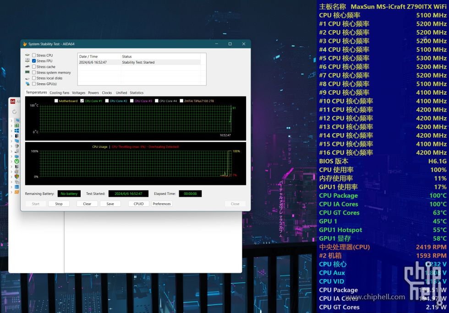Enable the Stress local disks checkbox
The image size is (449, 313).
tap(34, 78)
